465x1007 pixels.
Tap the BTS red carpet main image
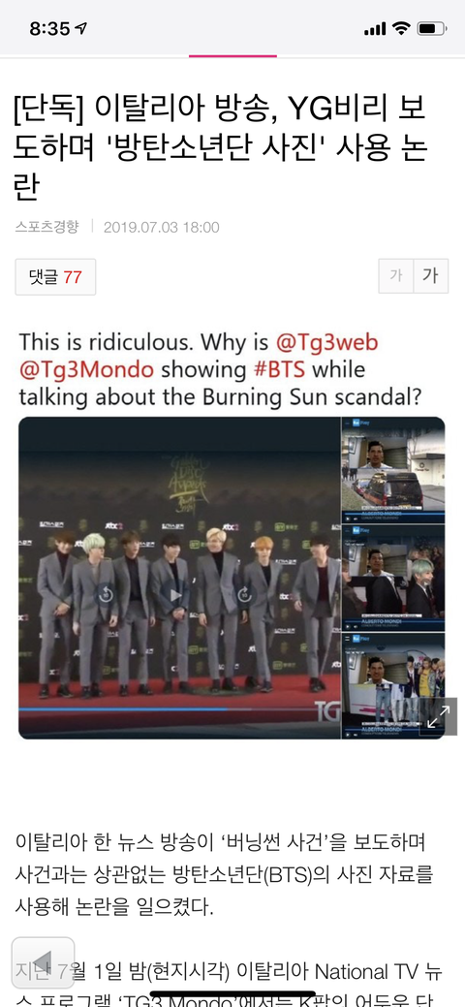point(179,578)
